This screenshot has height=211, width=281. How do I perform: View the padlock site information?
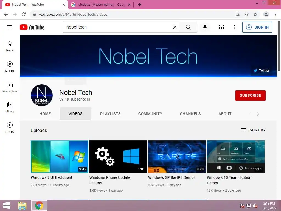pyautogui.click(x=35, y=14)
